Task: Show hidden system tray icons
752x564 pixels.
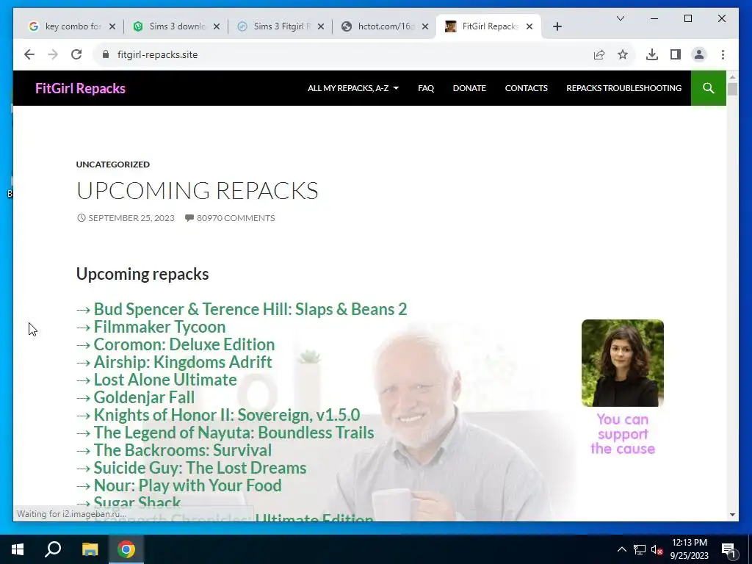Action: (621, 549)
